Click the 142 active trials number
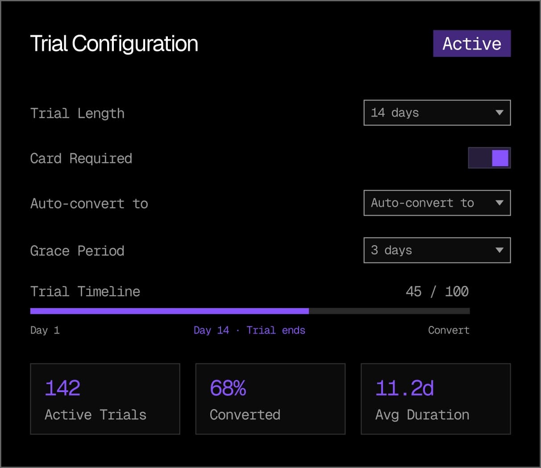Image resolution: width=541 pixels, height=468 pixels. click(62, 388)
